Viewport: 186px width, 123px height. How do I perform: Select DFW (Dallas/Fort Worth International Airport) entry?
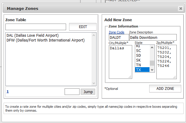(45, 40)
